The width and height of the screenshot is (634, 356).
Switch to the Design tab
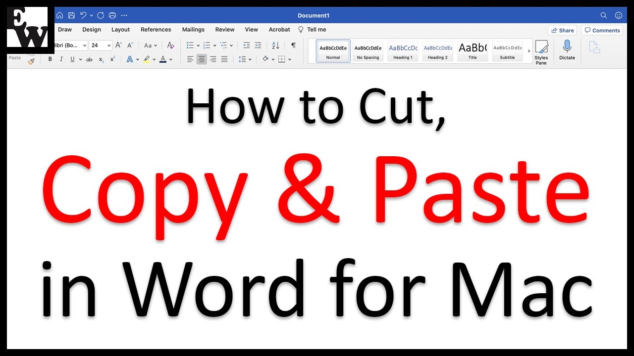[x=92, y=30]
